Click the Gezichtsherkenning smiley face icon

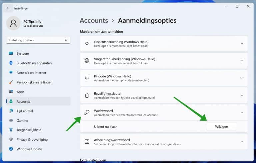pyautogui.click(x=87, y=43)
